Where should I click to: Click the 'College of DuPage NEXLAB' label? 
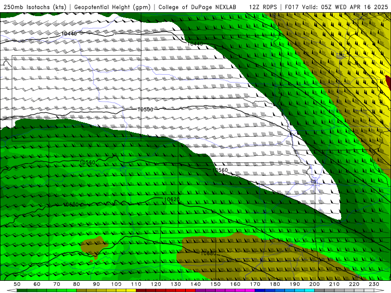point(197,7)
